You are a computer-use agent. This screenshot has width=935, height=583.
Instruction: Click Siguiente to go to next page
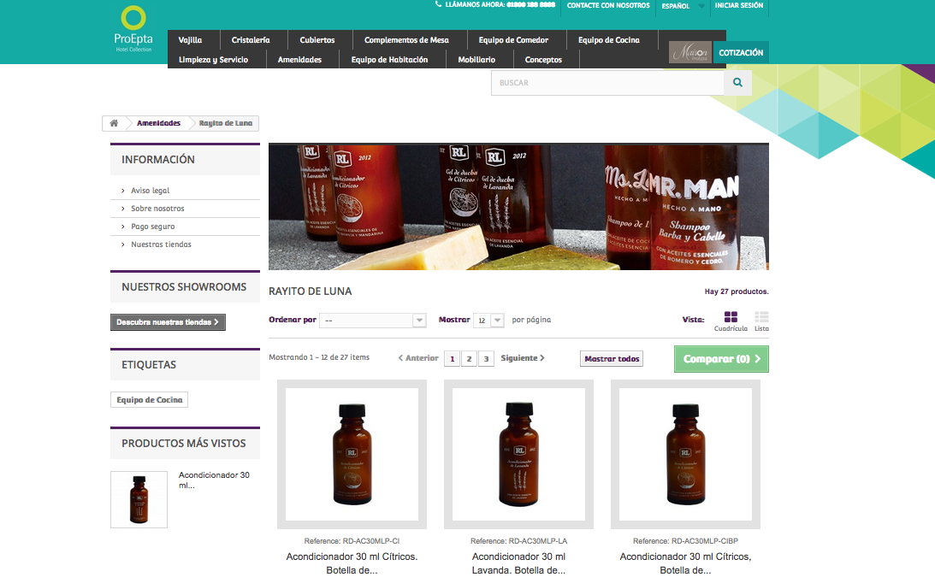[x=523, y=358]
